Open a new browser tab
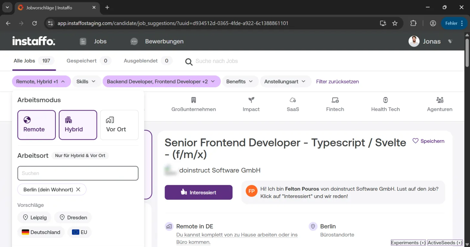Screen dimensions: 470x247 coord(107,7)
